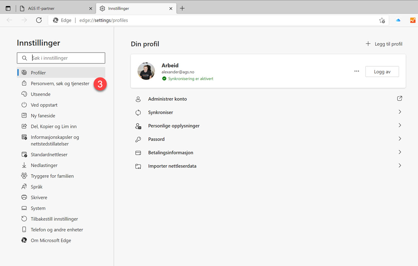Screen dimensions: 418x266
Task: Open System settings section
Action: pos(61,209)
